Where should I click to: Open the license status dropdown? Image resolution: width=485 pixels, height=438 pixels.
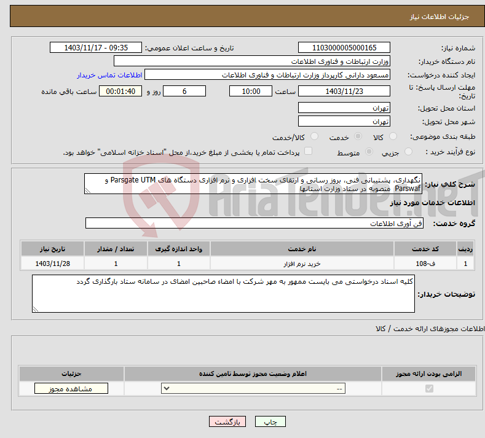(253, 388)
